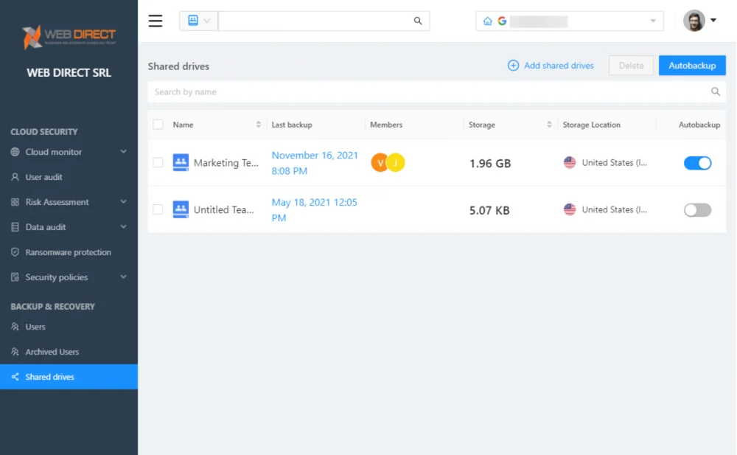Click member avatar V in Marketing row
The width and height of the screenshot is (737, 455).
click(x=379, y=163)
